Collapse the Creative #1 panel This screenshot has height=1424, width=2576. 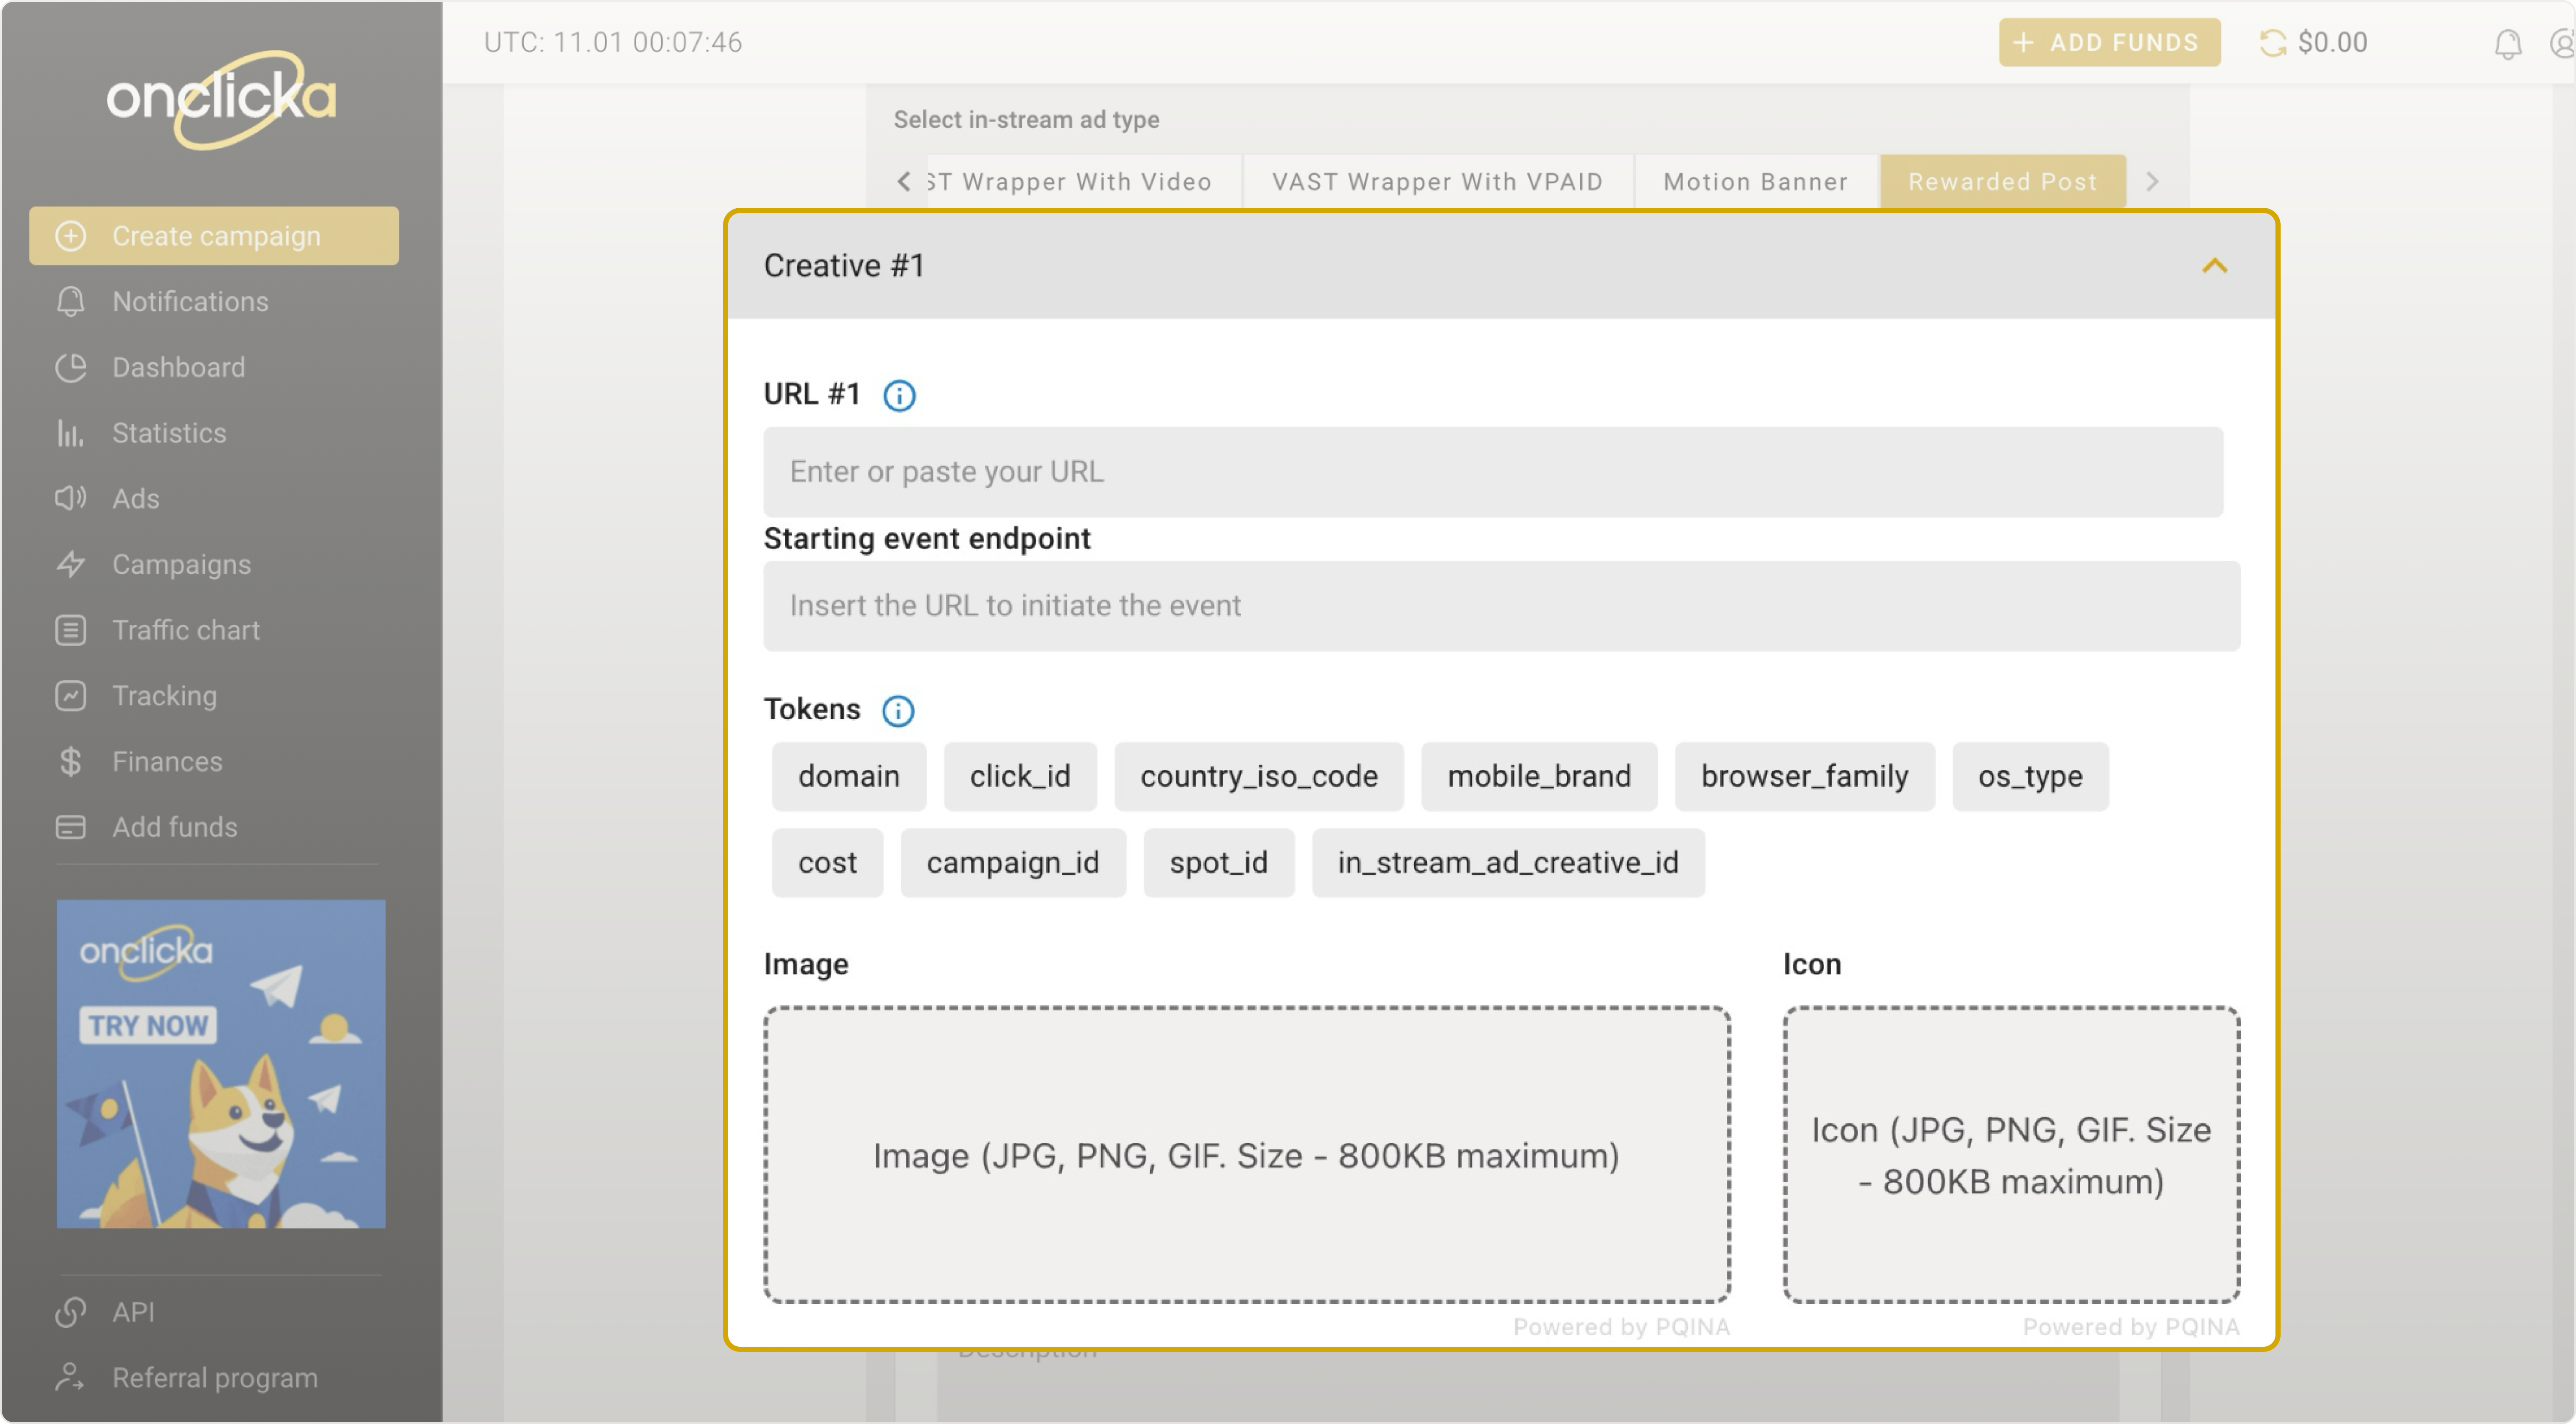pyautogui.click(x=2214, y=266)
